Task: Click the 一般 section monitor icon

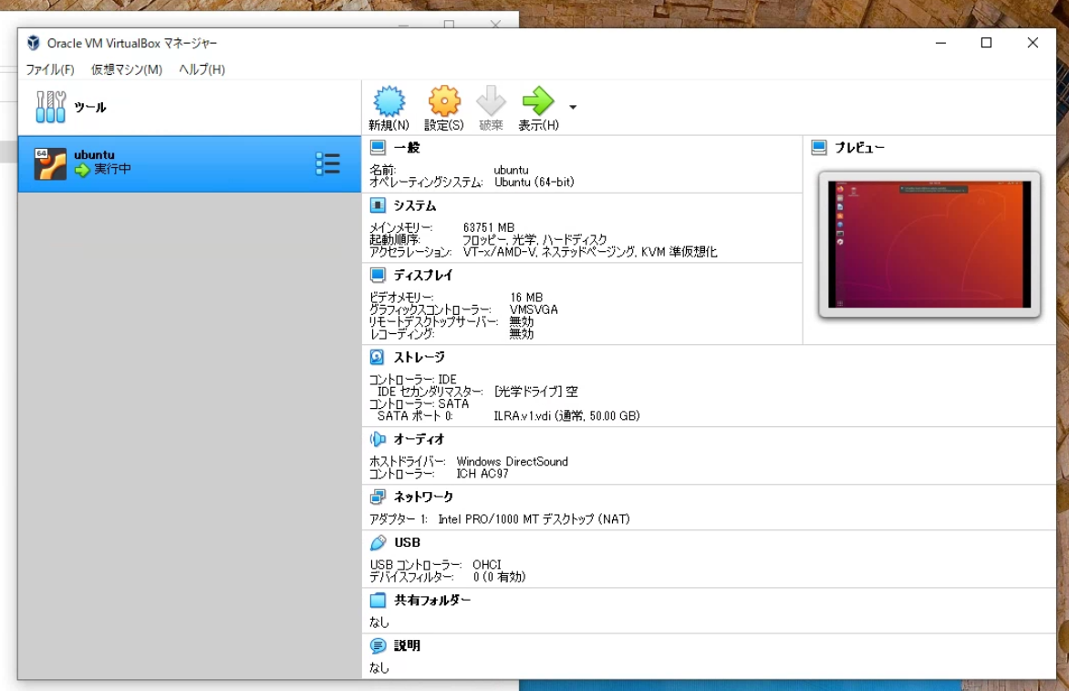Action: coord(378,147)
